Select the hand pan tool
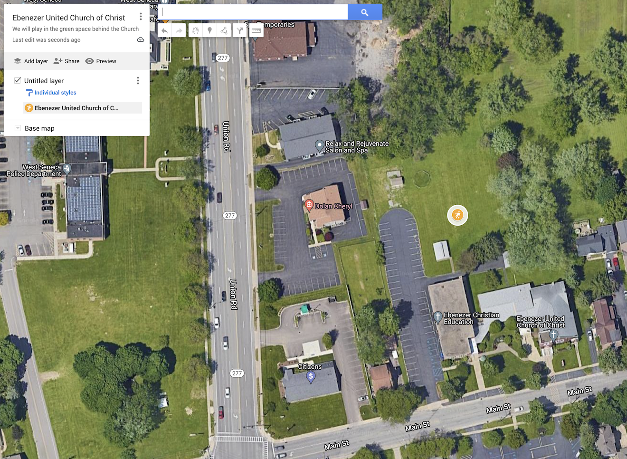Screen dimensions: 627x459 tap(195, 31)
